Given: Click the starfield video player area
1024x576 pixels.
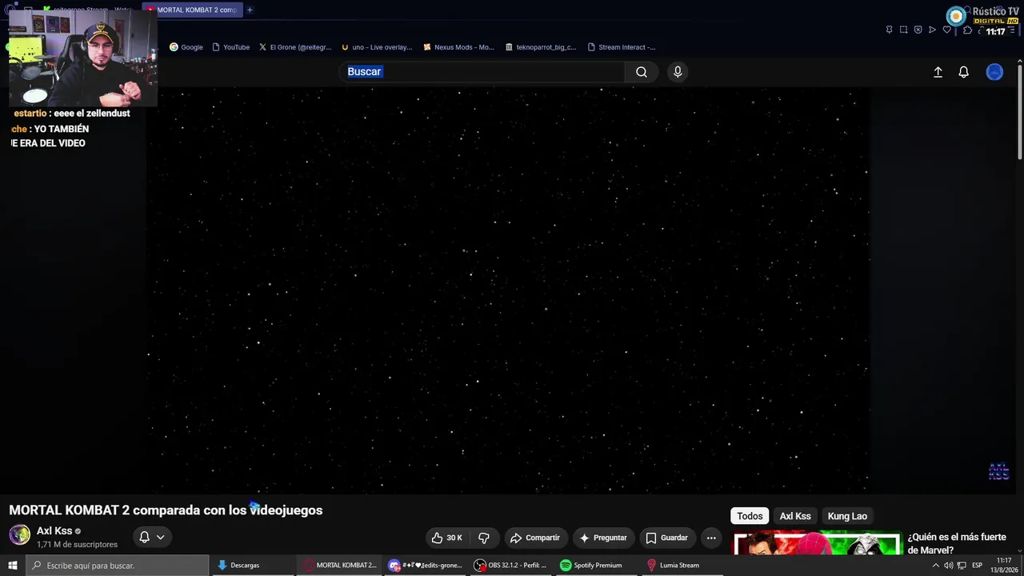Looking at the screenshot, I should pyautogui.click(x=508, y=290).
